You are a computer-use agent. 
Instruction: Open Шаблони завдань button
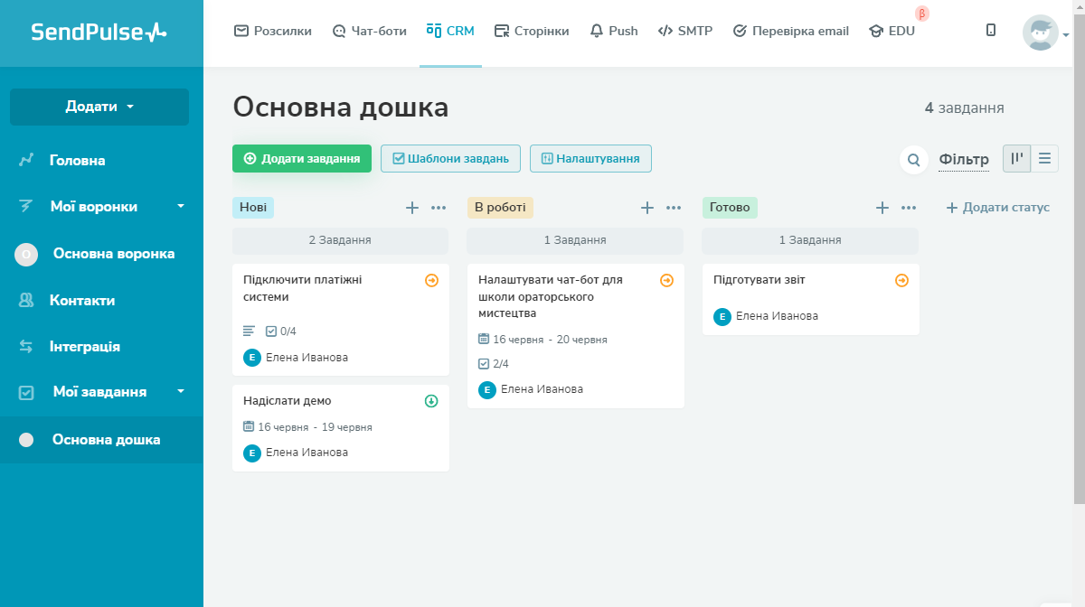click(x=451, y=158)
